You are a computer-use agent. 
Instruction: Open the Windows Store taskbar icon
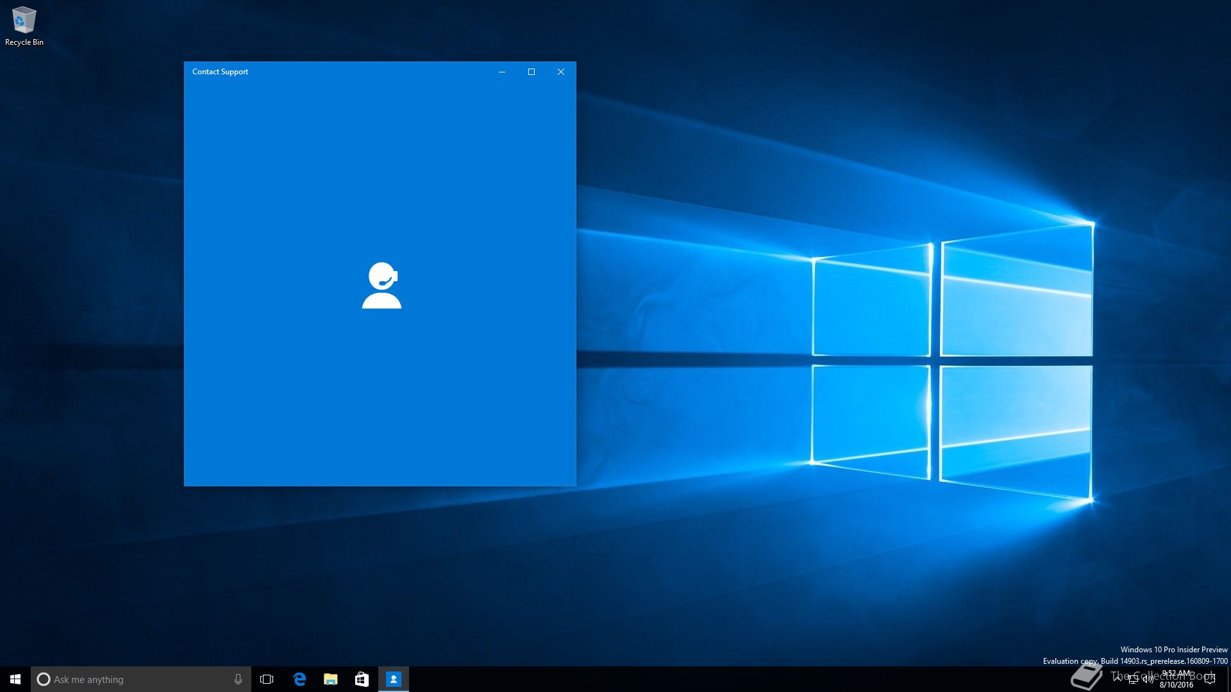click(362, 679)
